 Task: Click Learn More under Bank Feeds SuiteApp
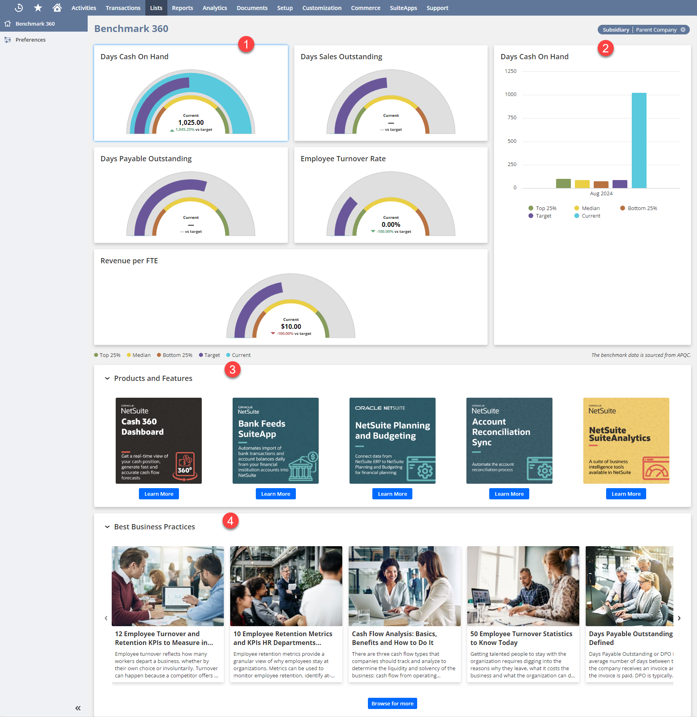coord(276,494)
